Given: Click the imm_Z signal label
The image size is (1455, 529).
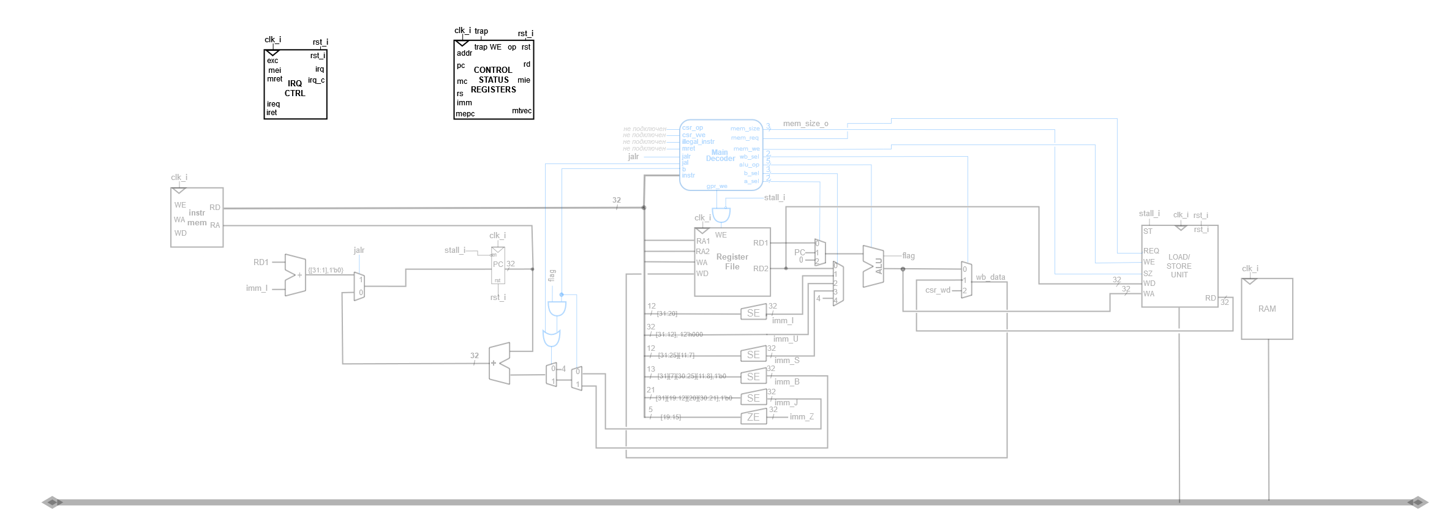Looking at the screenshot, I should point(802,417).
